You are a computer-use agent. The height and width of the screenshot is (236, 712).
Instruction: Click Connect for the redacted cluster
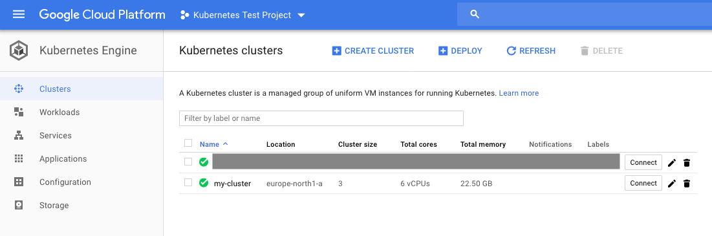643,162
